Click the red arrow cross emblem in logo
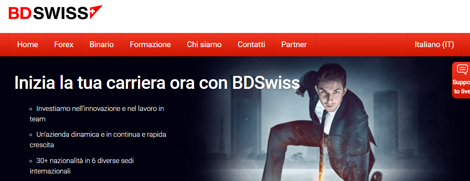 [x=96, y=12]
